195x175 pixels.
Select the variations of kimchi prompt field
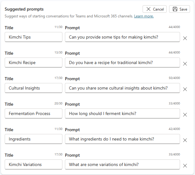122,164
